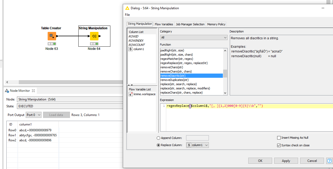Click the Apply button
Image resolution: width=333 pixels, height=169 pixels.
tap(286, 161)
